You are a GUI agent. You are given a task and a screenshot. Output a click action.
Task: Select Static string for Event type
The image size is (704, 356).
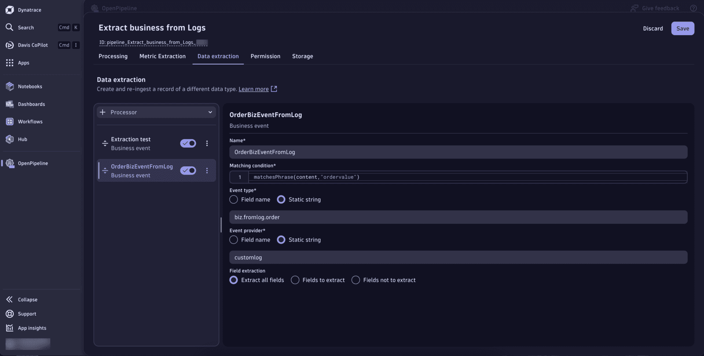(281, 199)
